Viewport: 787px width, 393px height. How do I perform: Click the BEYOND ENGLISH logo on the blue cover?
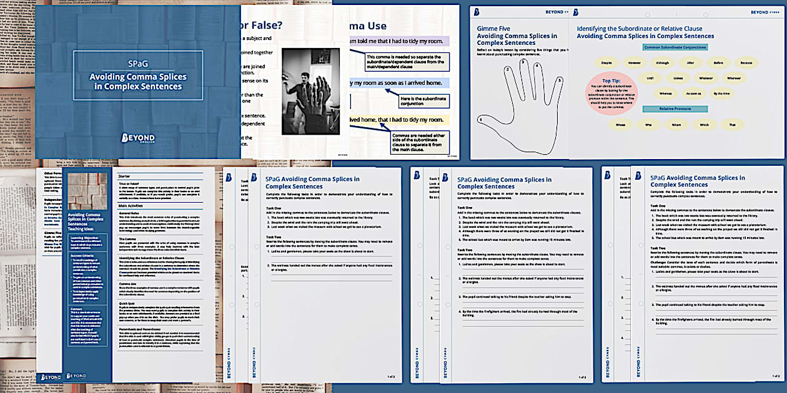click(139, 137)
